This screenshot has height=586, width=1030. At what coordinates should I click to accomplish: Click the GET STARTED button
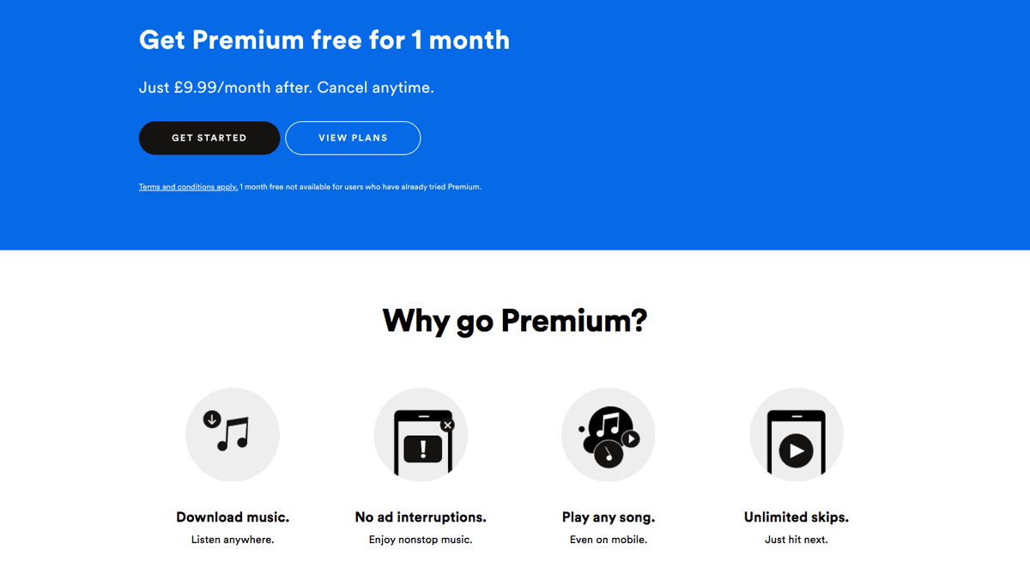(x=209, y=138)
